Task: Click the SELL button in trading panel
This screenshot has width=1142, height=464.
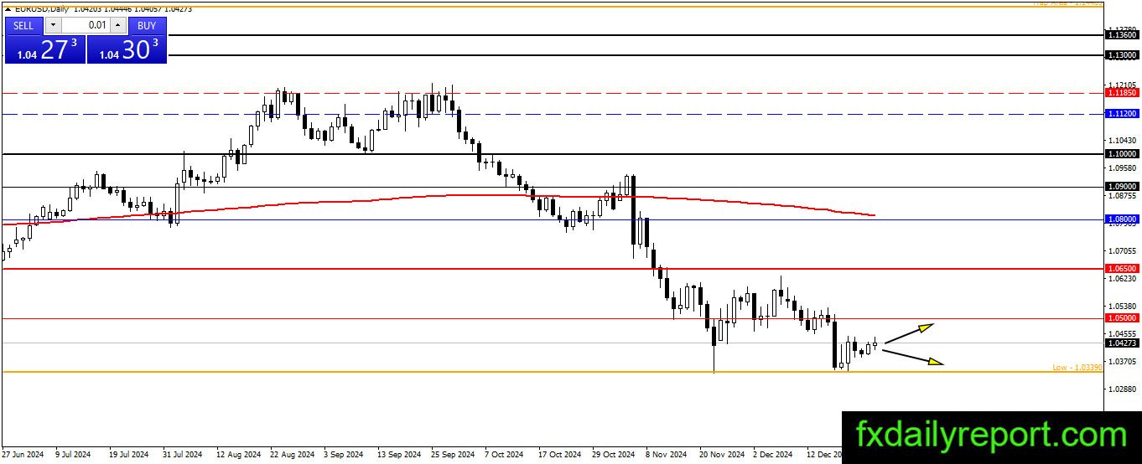Action: (23, 25)
